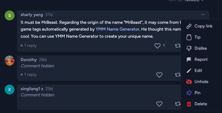Click Dorothy's meerkat avatar thumbnail
The height and width of the screenshot is (113, 222).
[10, 61]
